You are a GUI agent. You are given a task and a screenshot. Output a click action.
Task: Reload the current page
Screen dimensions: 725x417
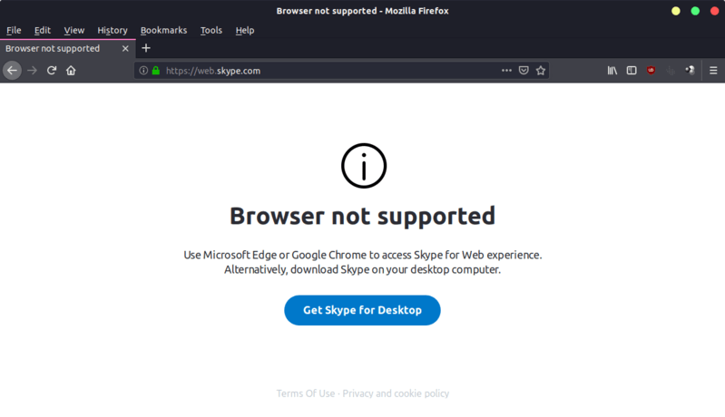tap(52, 71)
